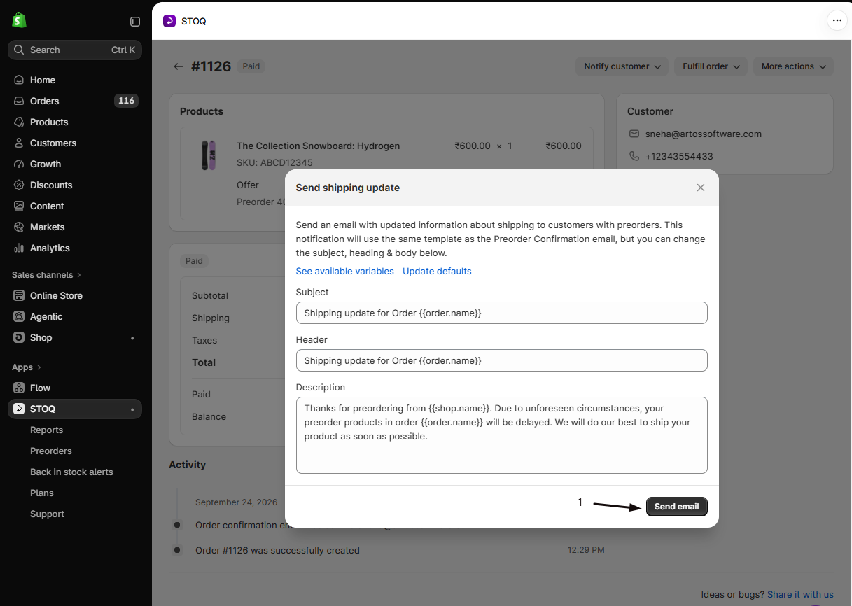Click customer phone number +12343554433
This screenshot has width=852, height=606.
[679, 156]
